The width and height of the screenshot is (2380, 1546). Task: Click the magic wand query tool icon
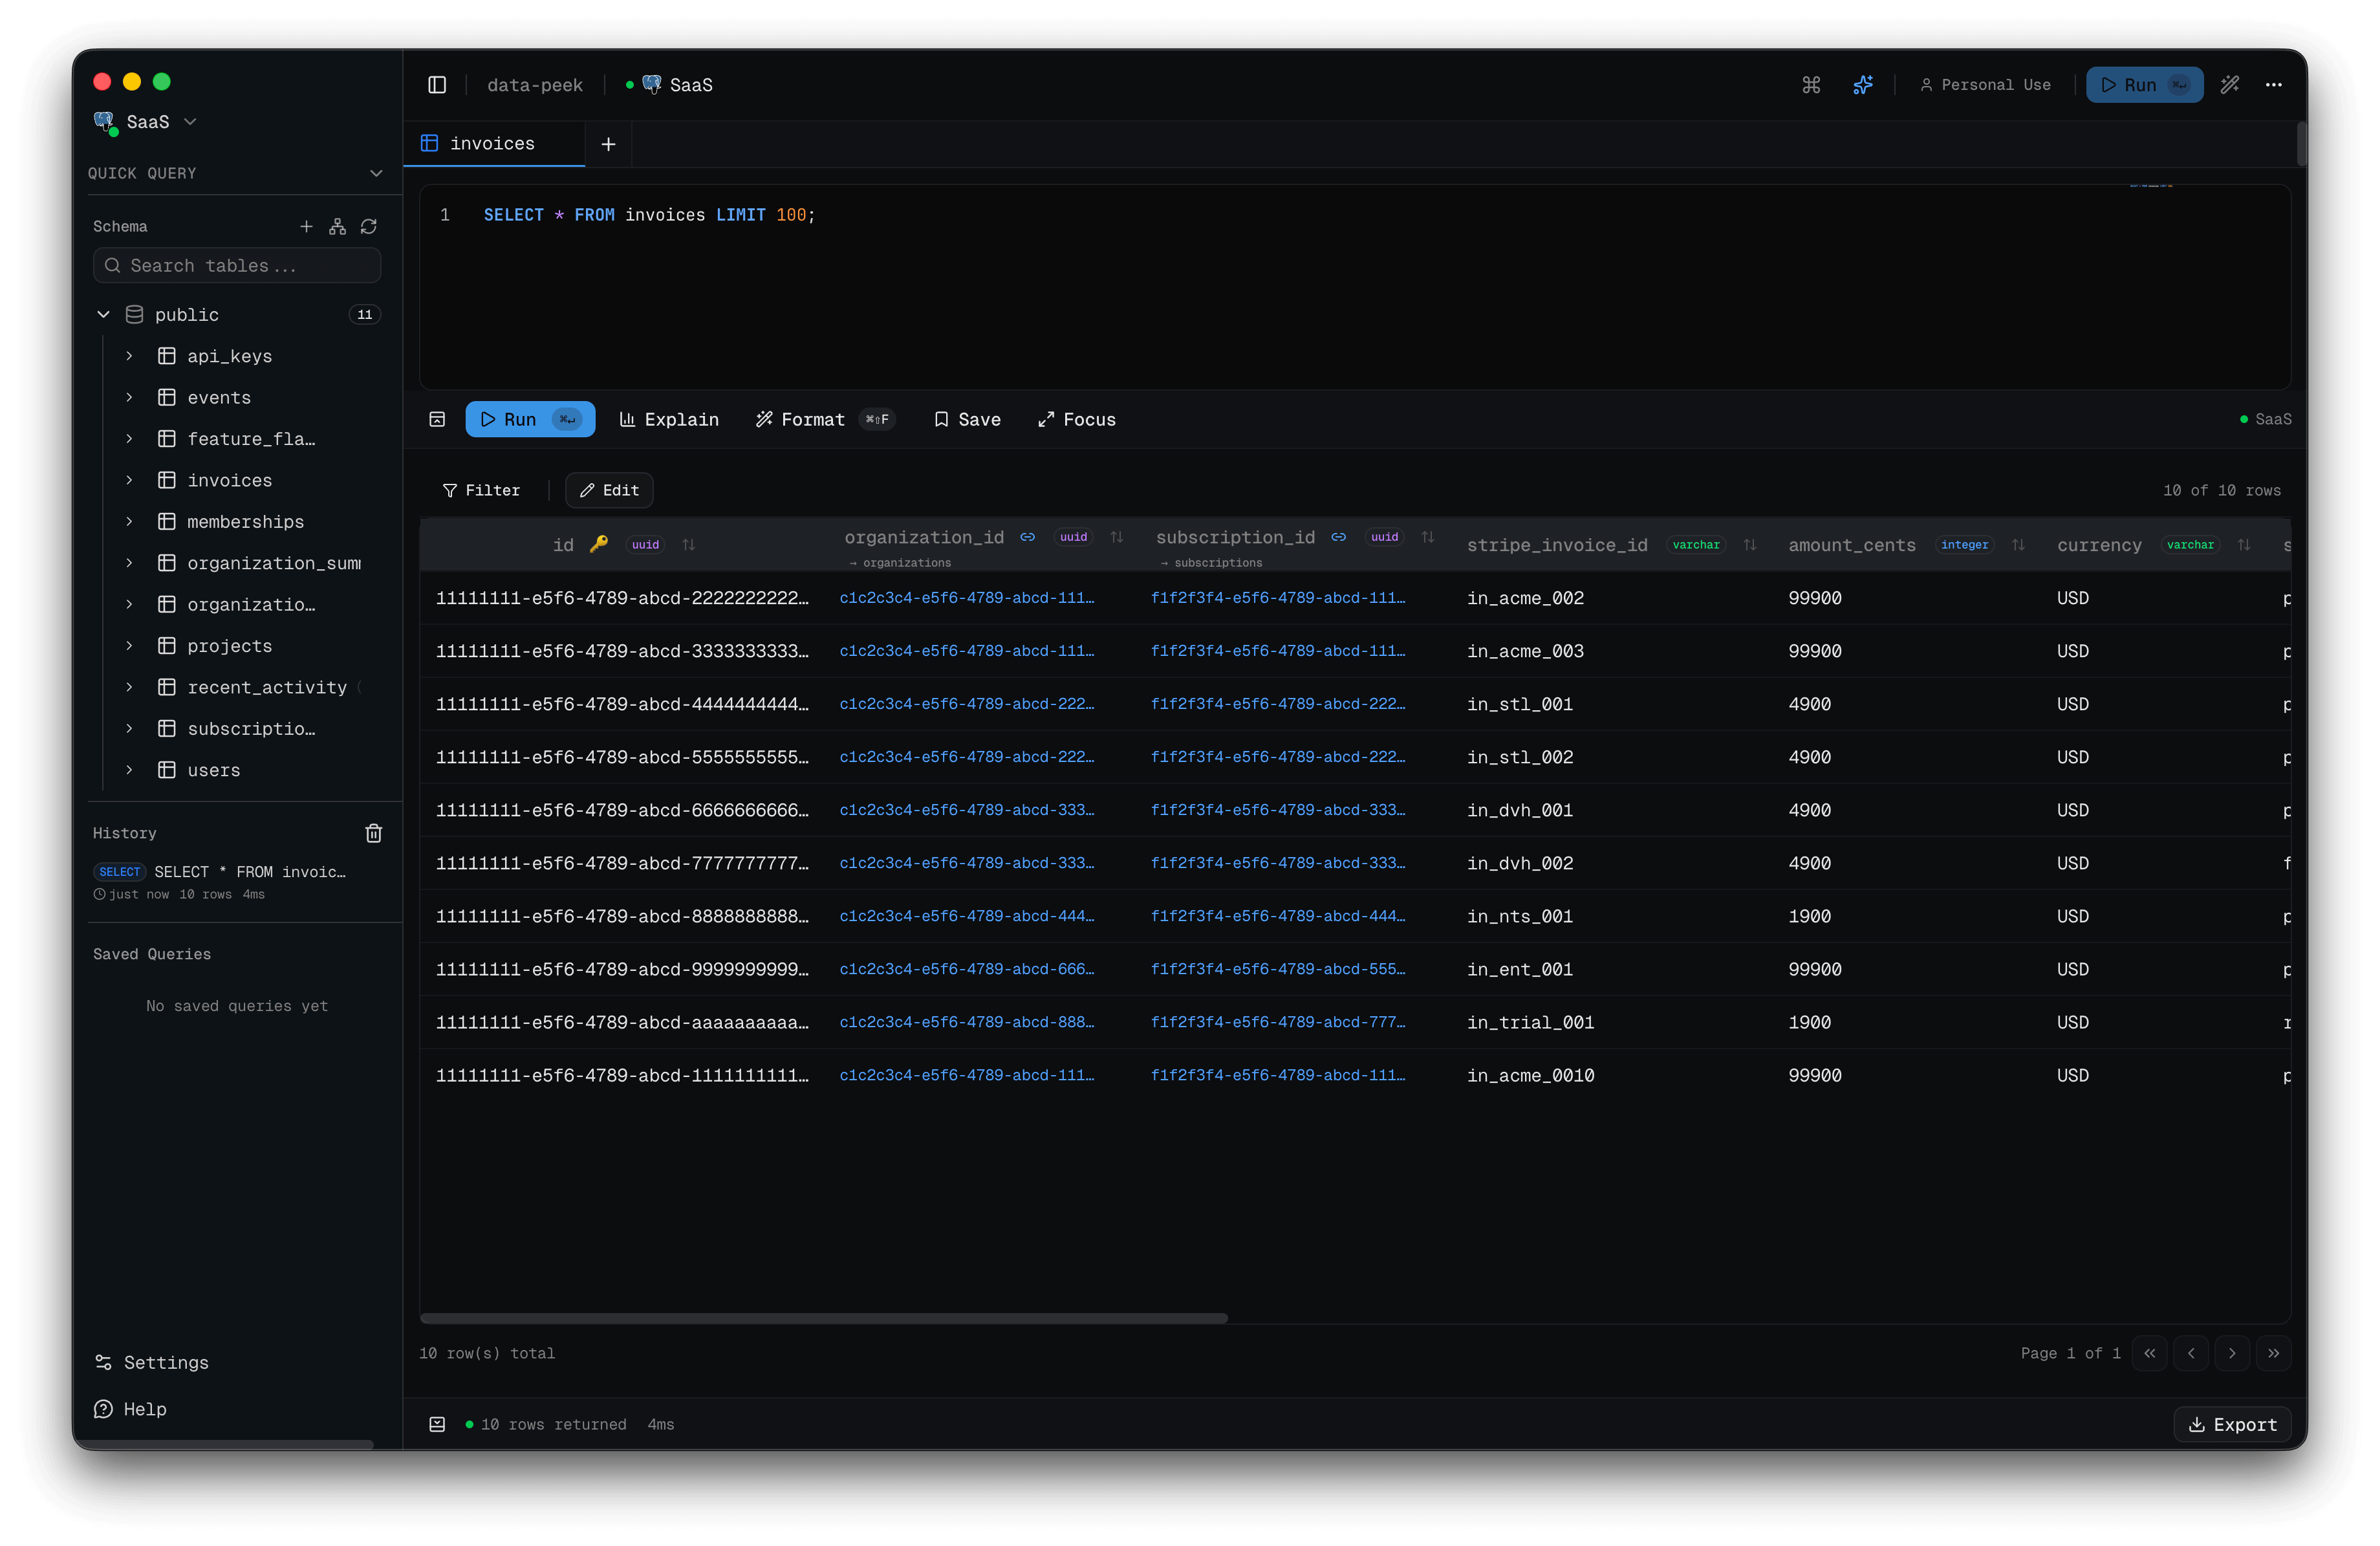tap(2230, 85)
